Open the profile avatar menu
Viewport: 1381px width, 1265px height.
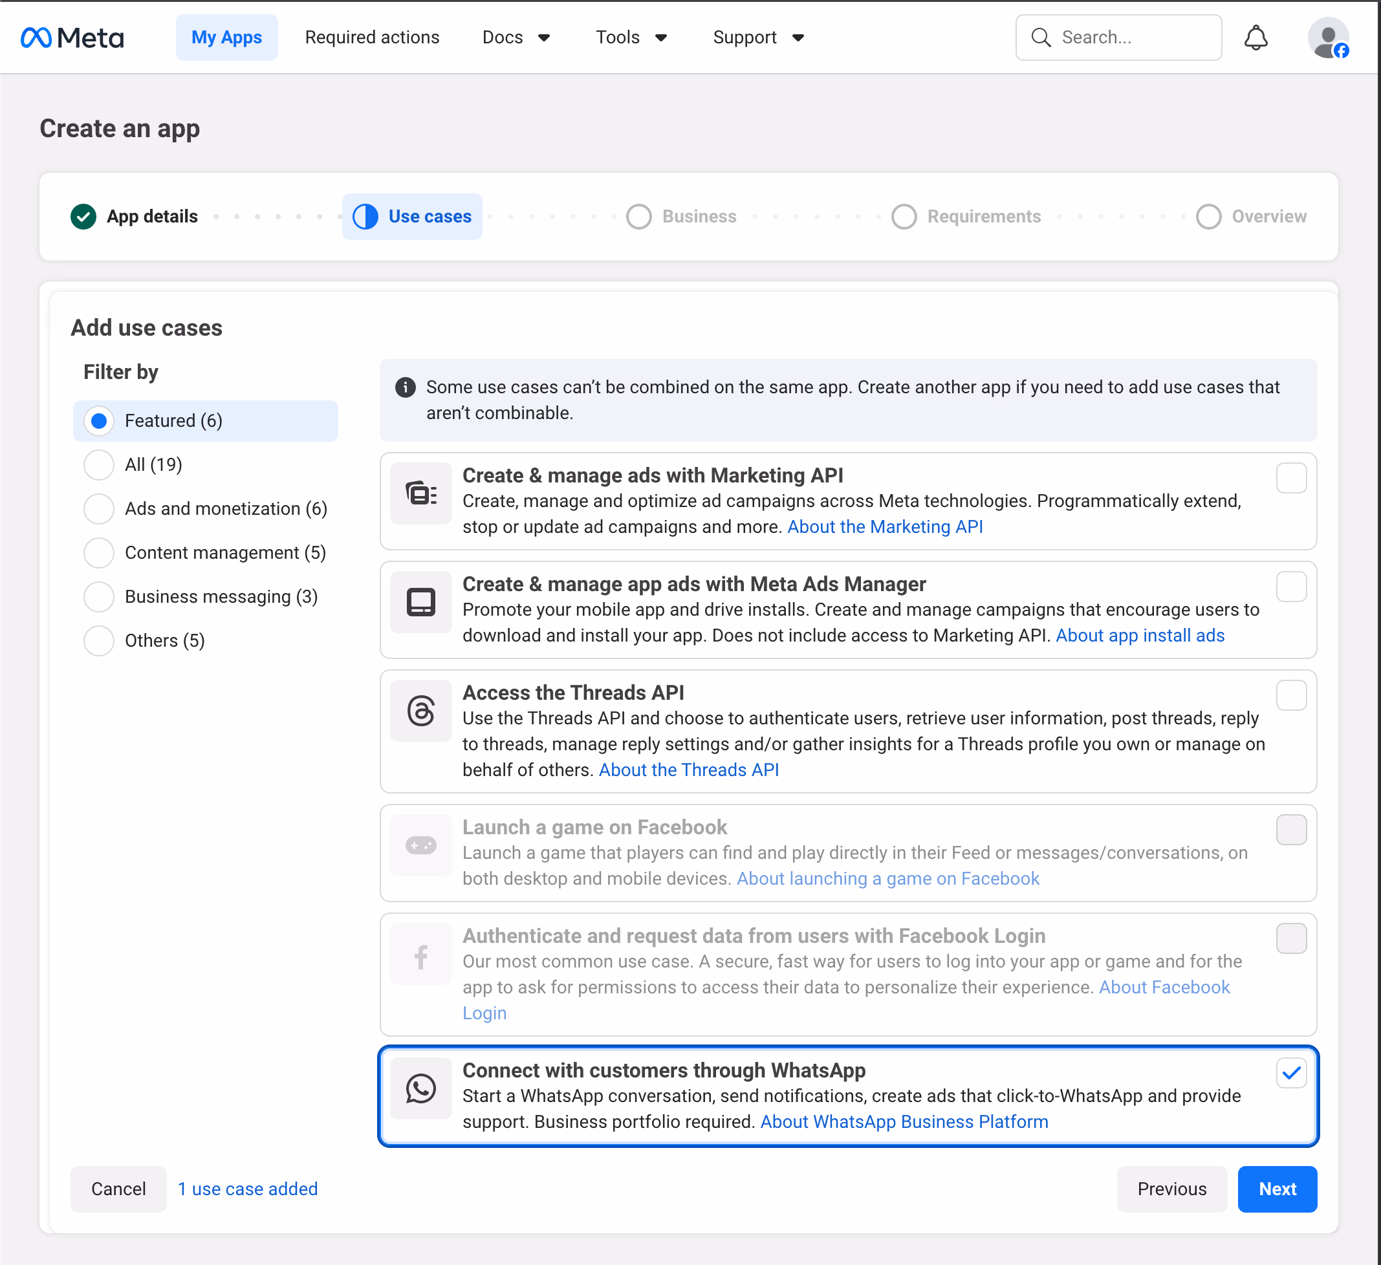click(x=1327, y=38)
